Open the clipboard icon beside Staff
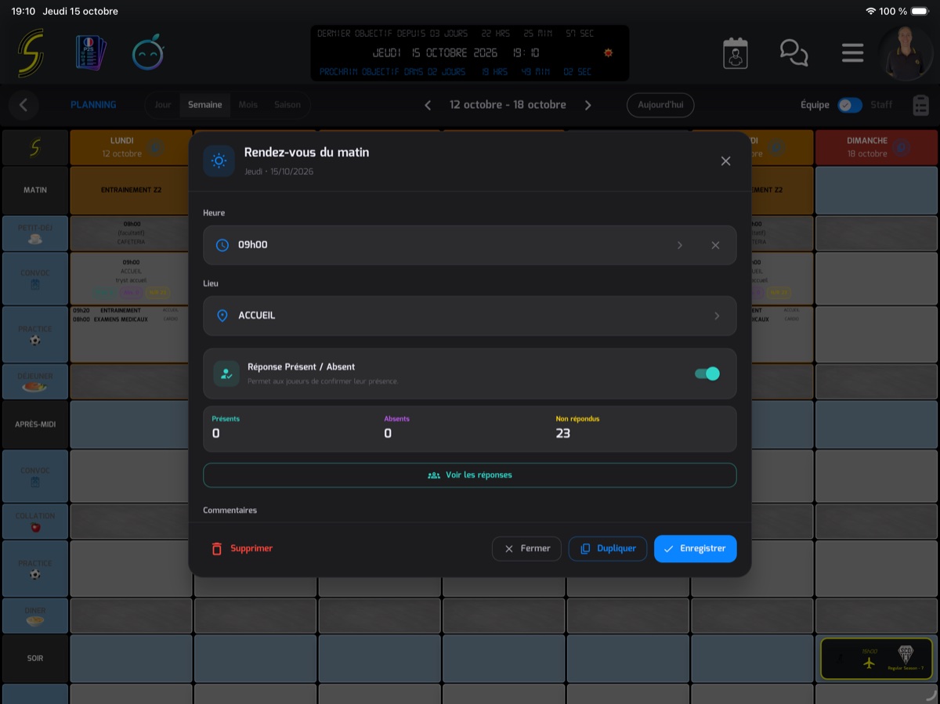This screenshot has height=704, width=940. [921, 105]
